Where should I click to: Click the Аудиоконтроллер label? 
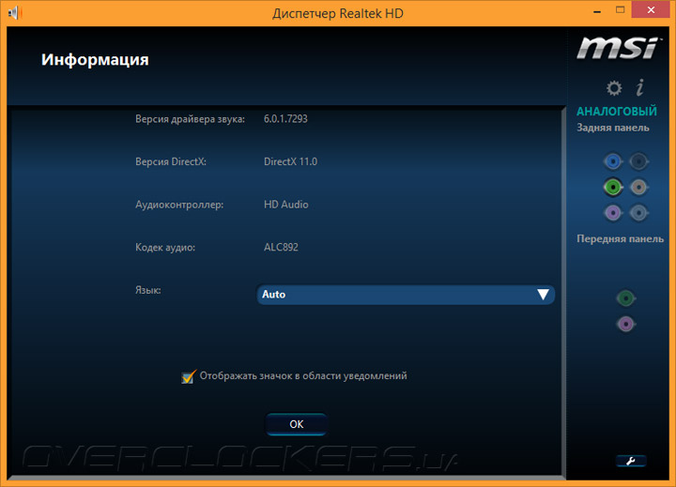click(179, 205)
